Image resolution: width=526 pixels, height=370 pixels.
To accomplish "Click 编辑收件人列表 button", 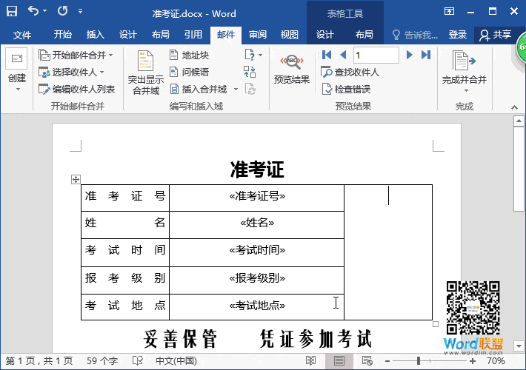I will point(76,89).
